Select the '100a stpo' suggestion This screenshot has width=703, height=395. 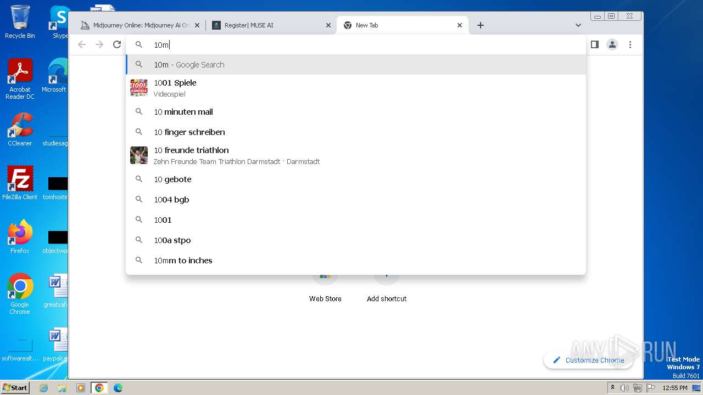(356, 240)
